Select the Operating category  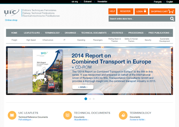click(81, 40)
